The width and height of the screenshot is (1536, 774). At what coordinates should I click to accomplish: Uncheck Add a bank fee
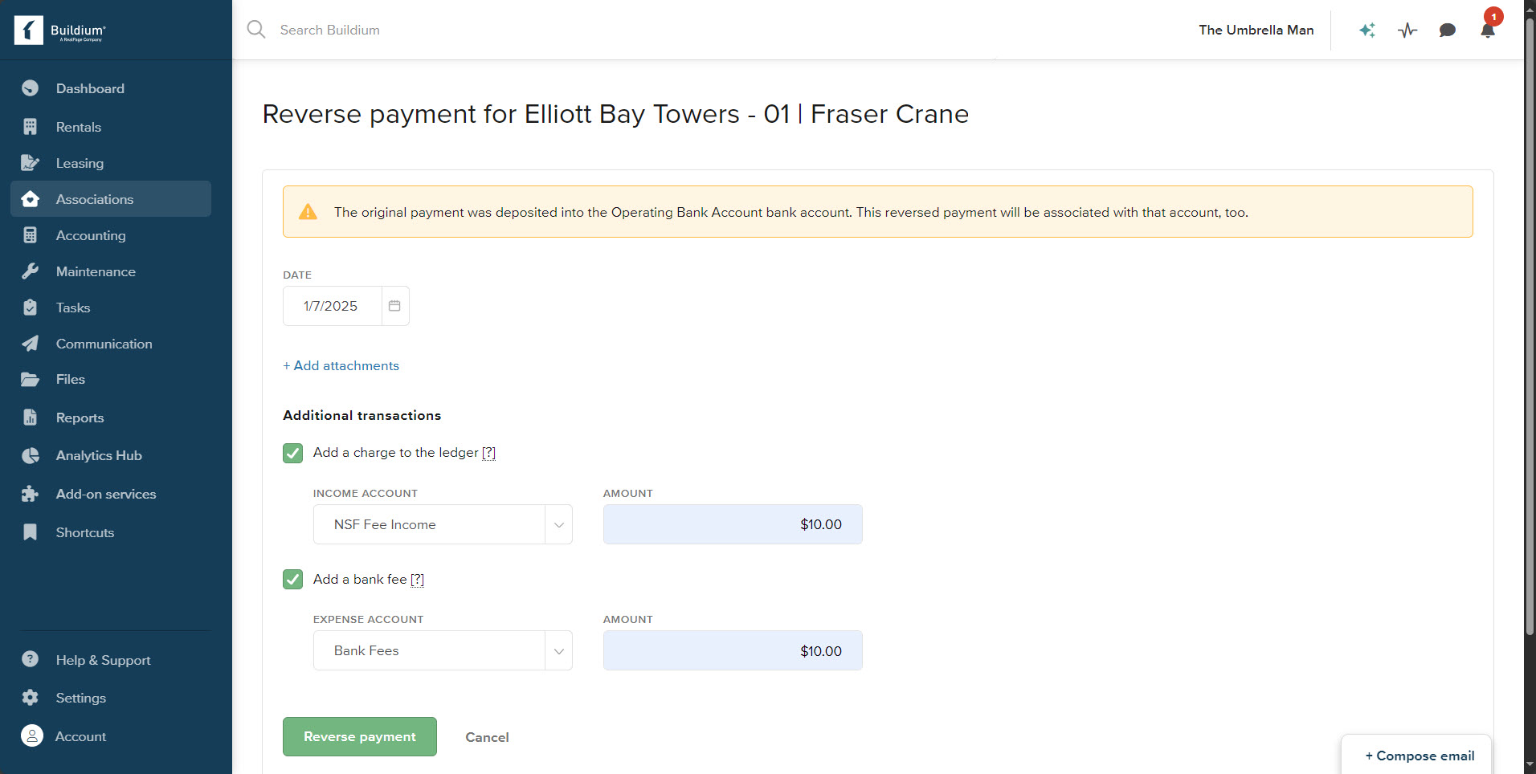292,579
